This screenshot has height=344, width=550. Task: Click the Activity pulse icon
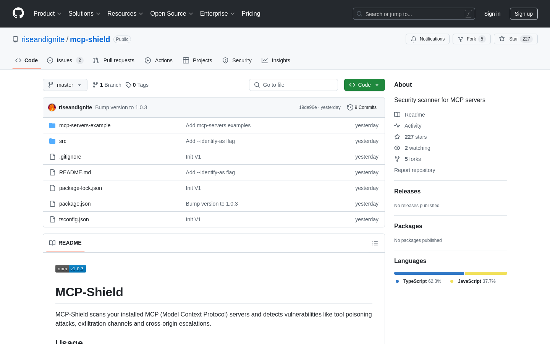coord(397,126)
